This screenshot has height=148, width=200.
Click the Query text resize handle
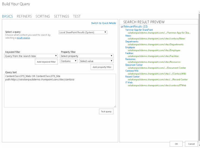115,106
